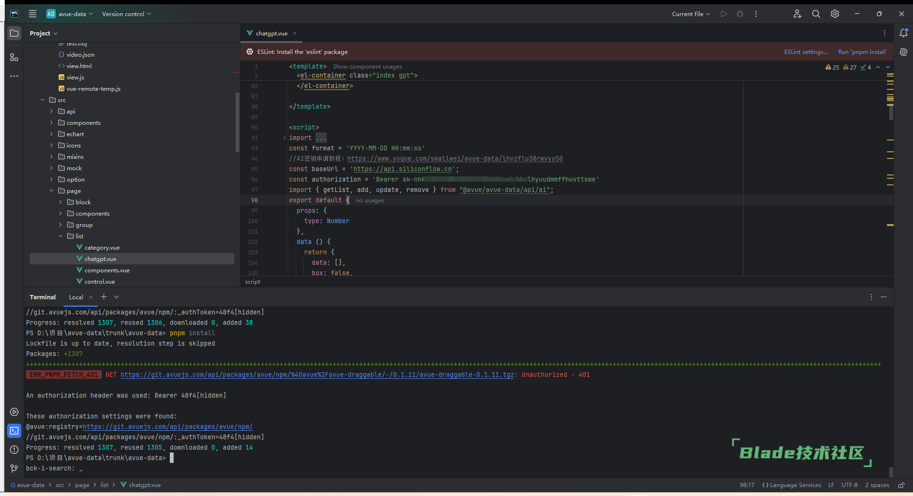Open avue-data project dropdown
This screenshot has height=496, width=913.
click(70, 14)
